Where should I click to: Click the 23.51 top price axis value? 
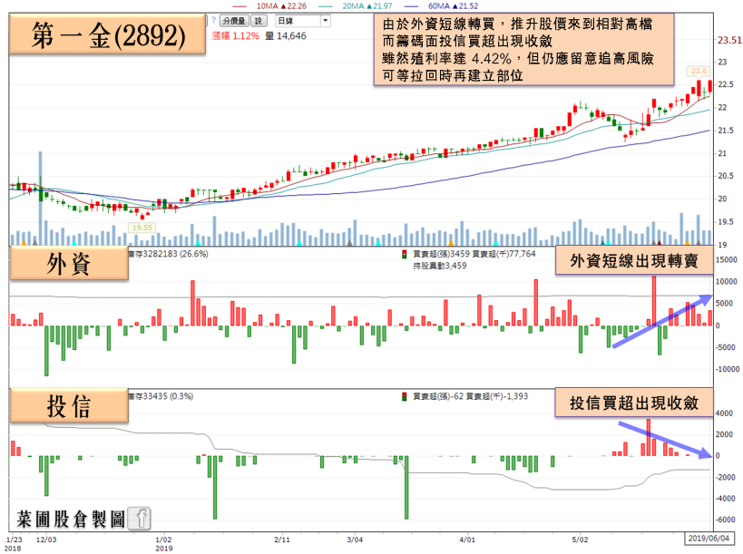tap(729, 40)
